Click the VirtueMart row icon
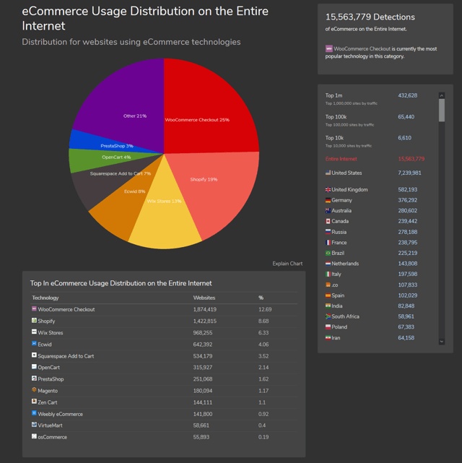Viewport: 462px width, 463px height. click(34, 425)
